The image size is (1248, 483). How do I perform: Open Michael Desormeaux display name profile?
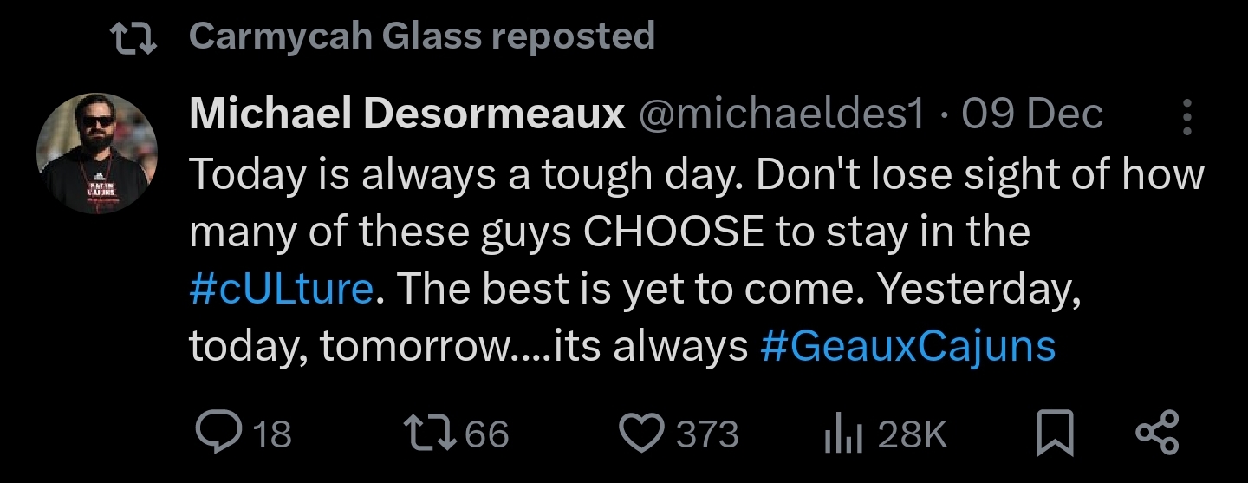[407, 114]
